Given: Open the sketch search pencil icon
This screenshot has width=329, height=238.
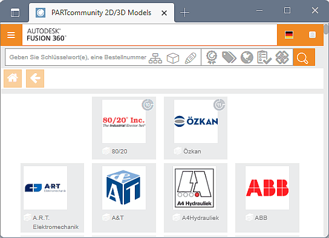Looking at the screenshot, I should coord(191,57).
